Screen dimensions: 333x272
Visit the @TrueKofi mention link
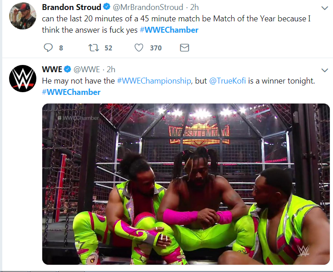click(x=228, y=81)
